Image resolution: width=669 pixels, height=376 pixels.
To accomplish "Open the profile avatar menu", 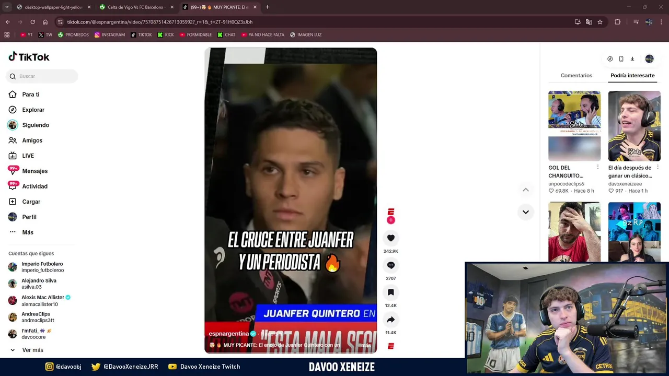I will click(x=649, y=59).
